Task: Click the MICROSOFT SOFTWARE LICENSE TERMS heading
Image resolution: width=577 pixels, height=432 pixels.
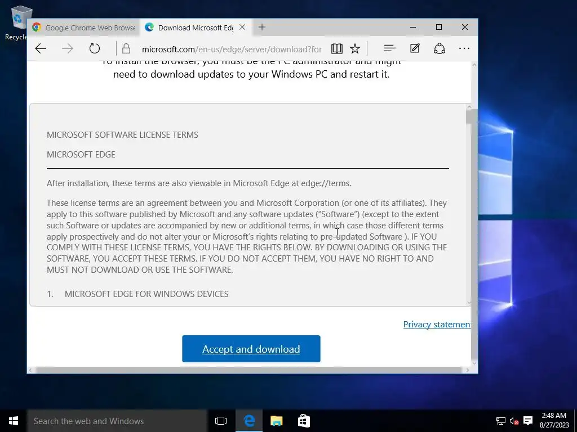Action: 122,135
